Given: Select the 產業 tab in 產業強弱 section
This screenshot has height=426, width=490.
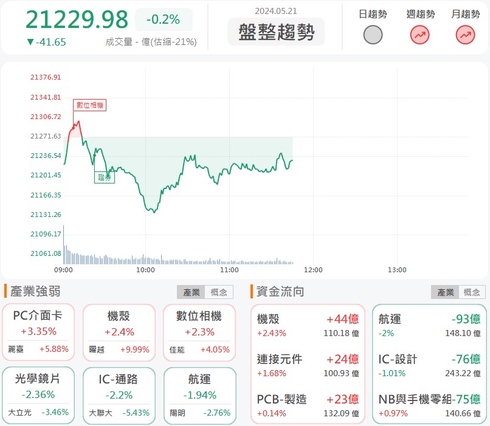Looking at the screenshot, I should pos(191,292).
